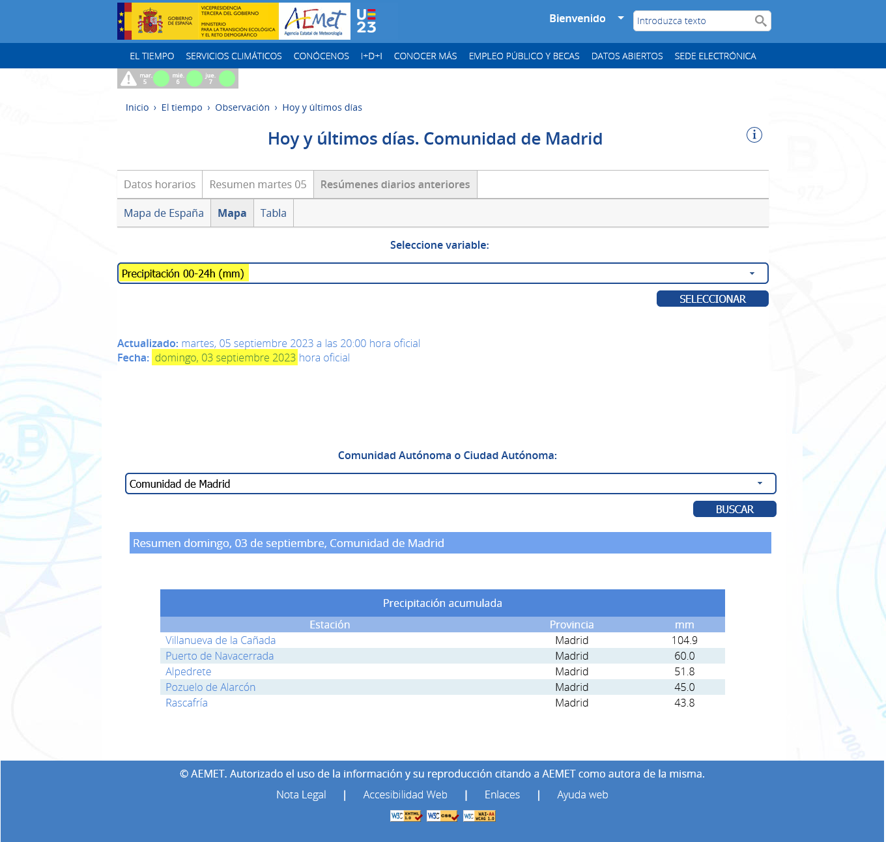
Task: Switch to the Tabla tab
Action: click(273, 213)
